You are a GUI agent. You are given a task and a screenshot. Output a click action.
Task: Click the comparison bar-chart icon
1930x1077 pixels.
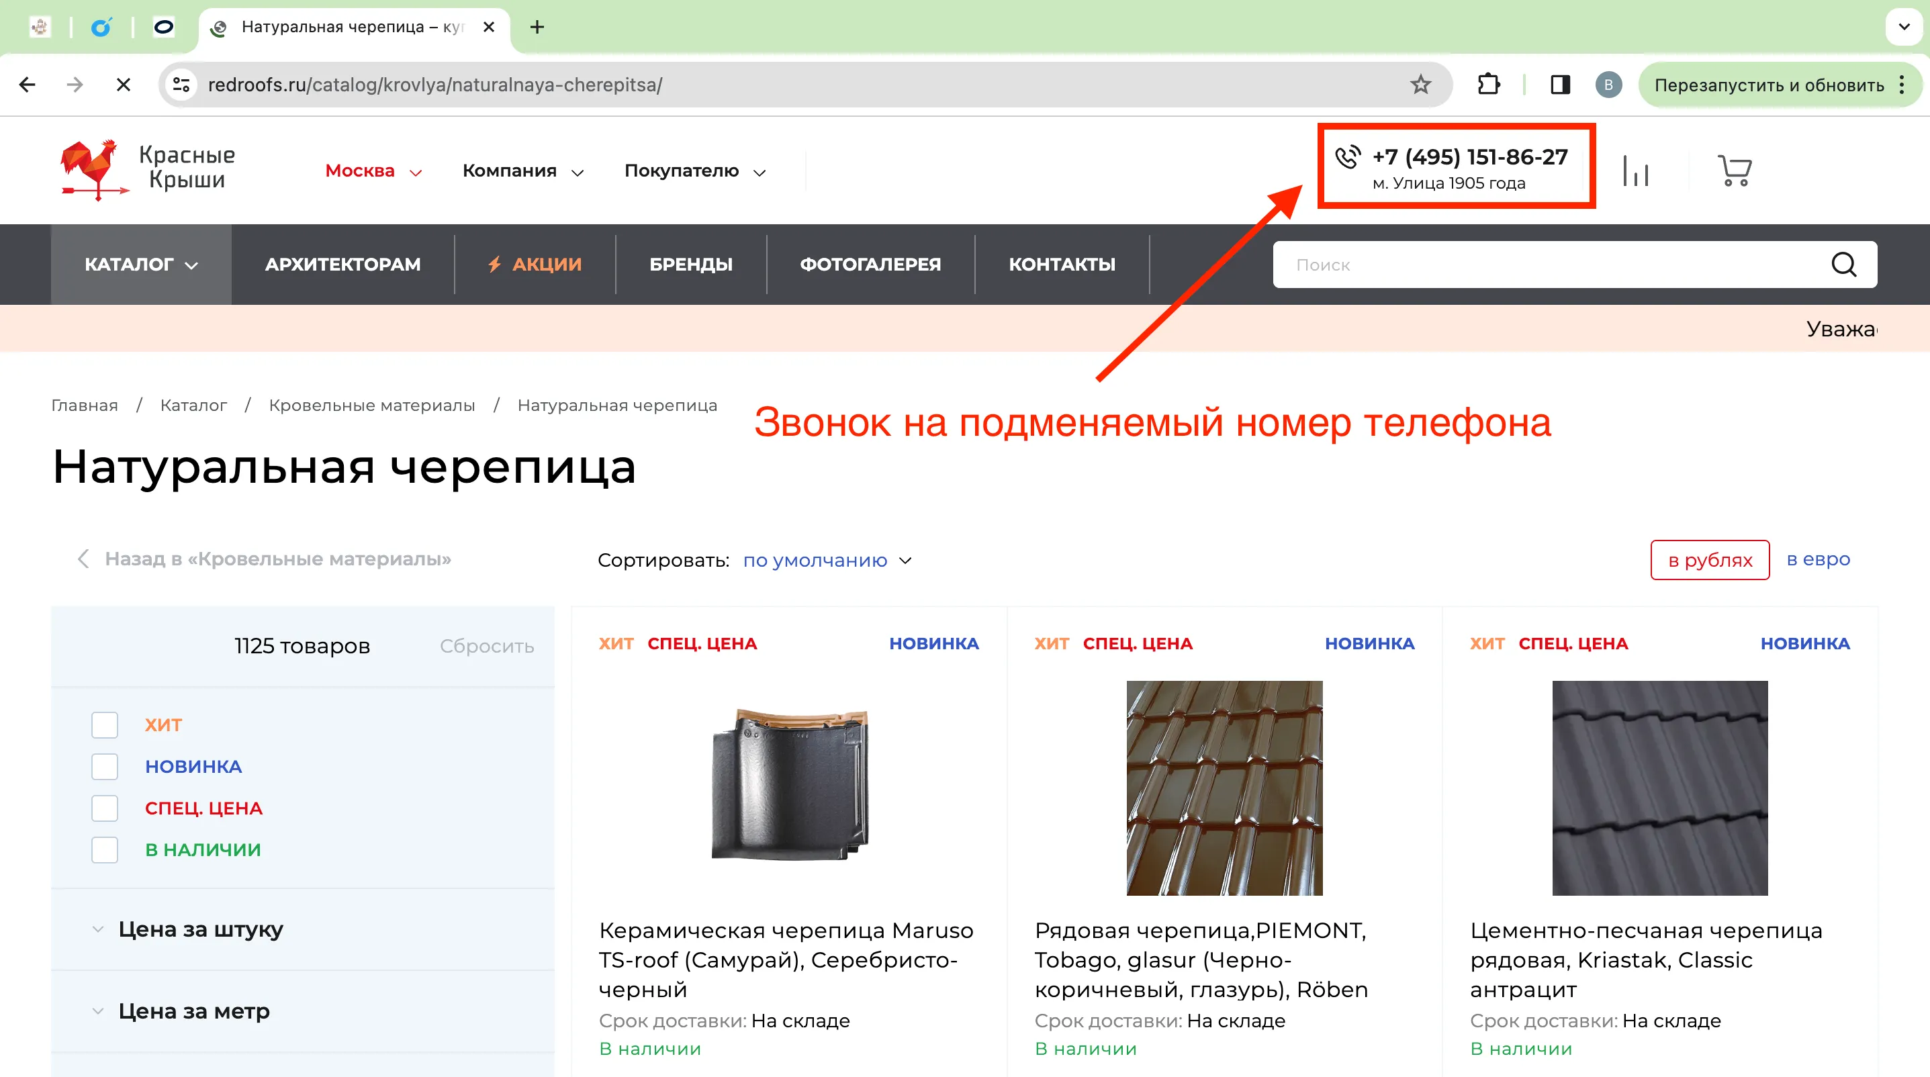[1638, 170]
